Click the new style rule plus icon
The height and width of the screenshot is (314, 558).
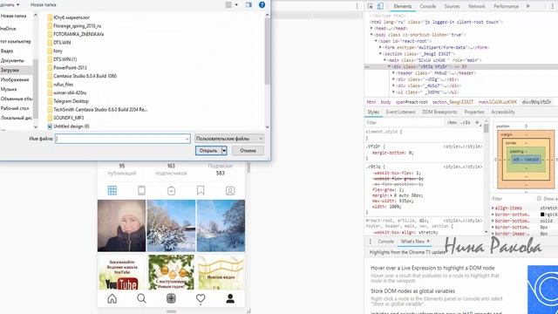click(477, 122)
